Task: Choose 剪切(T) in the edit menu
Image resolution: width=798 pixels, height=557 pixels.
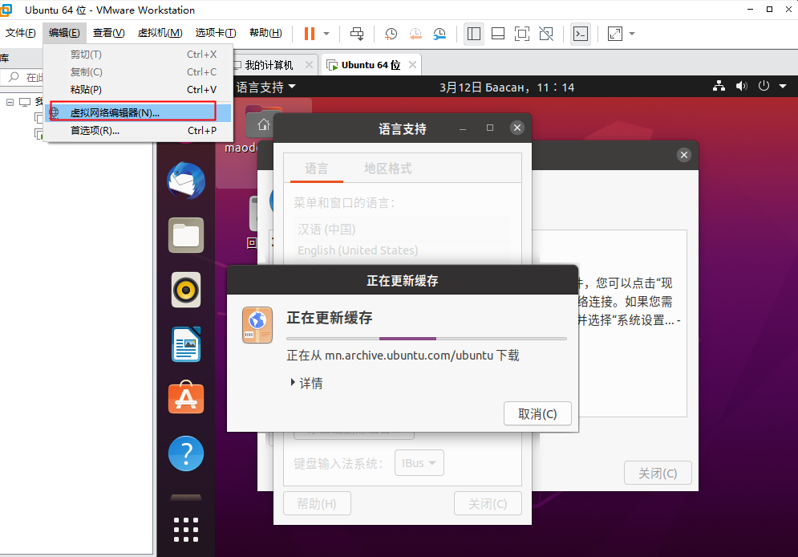Action: [139, 55]
